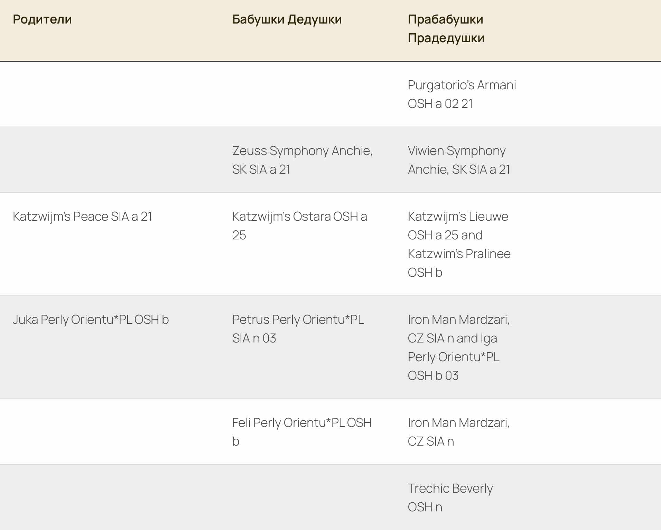Click the Прабабушки Прадедушки column header

pos(446,29)
